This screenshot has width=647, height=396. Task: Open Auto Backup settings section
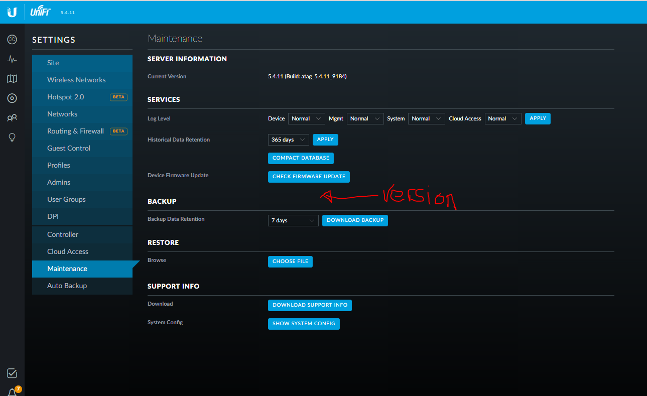tap(67, 286)
